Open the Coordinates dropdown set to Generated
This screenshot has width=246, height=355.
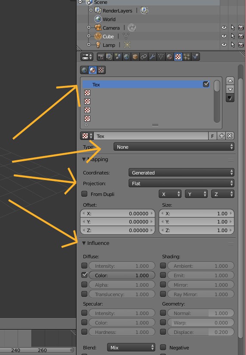181,173
